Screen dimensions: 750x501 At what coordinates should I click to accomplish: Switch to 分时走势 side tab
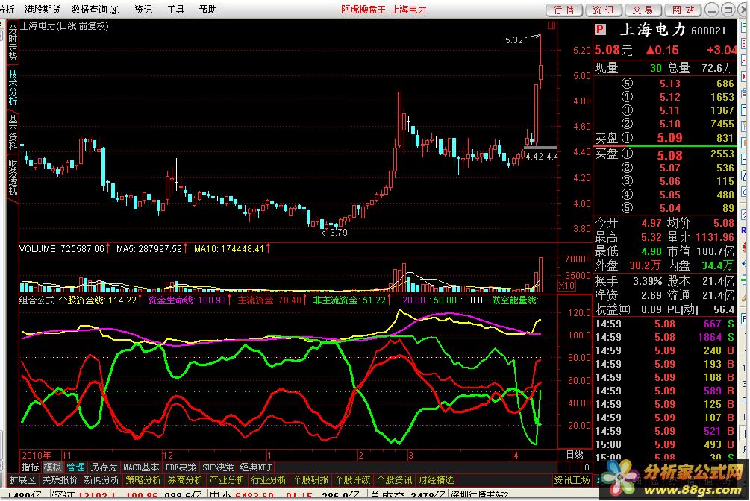pyautogui.click(x=13, y=42)
